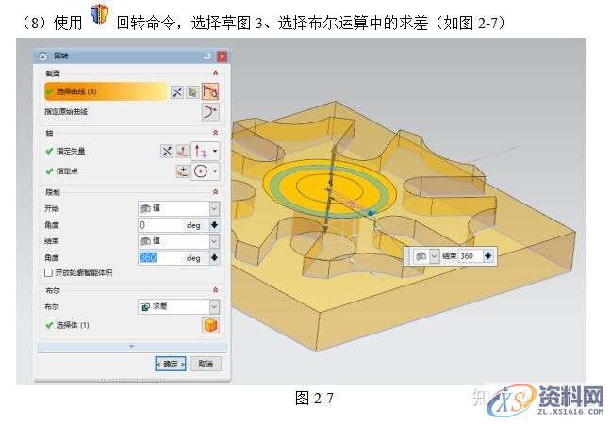The width and height of the screenshot is (611, 424).
Task: Click the Specify Origin Curve label
Action: (x=66, y=112)
